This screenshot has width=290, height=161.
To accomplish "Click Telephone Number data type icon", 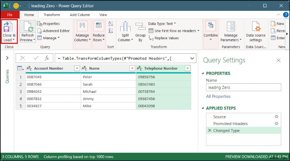I will pyautogui.click(x=140, y=68).
